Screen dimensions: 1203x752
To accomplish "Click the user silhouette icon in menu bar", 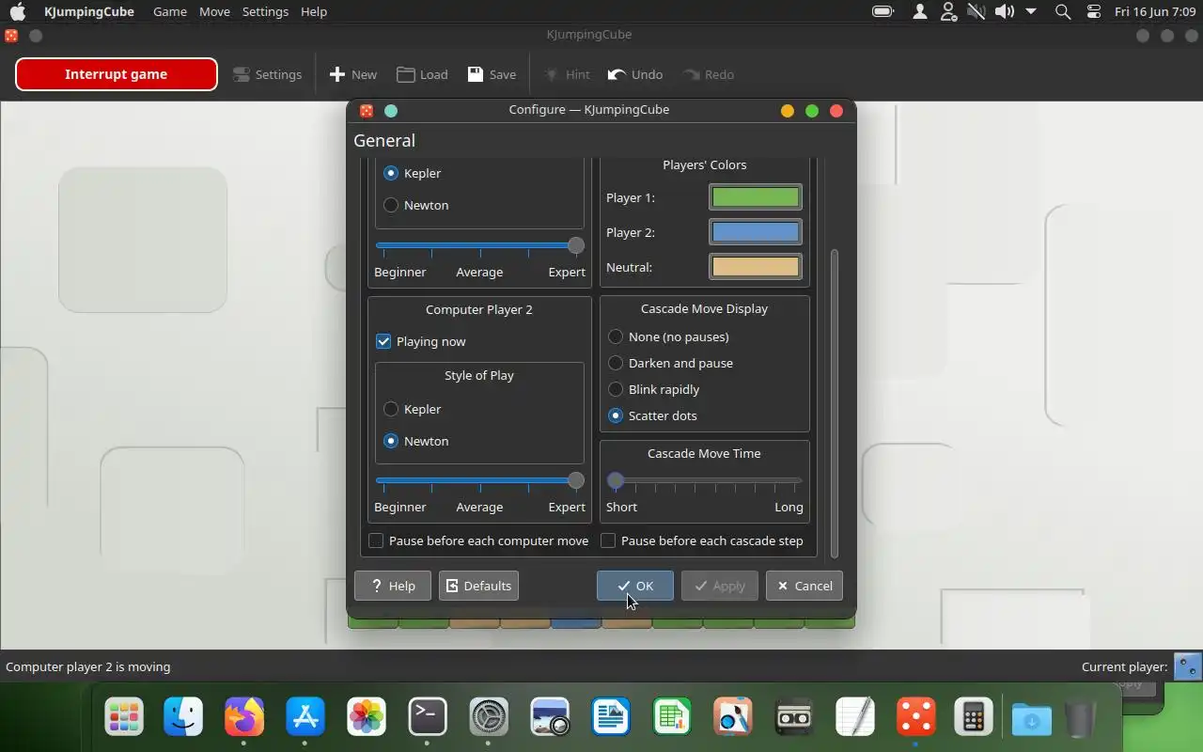I will coord(920,11).
